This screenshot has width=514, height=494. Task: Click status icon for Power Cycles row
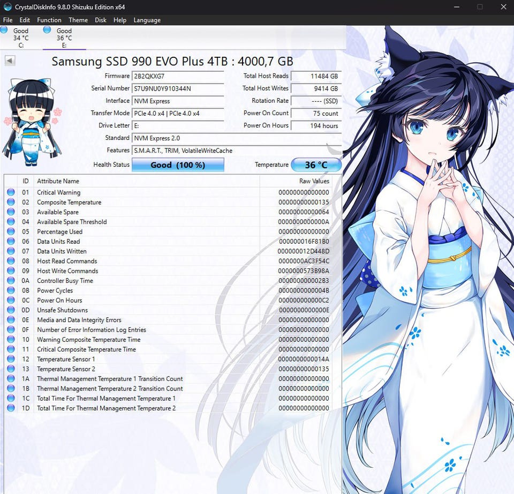pos(11,290)
